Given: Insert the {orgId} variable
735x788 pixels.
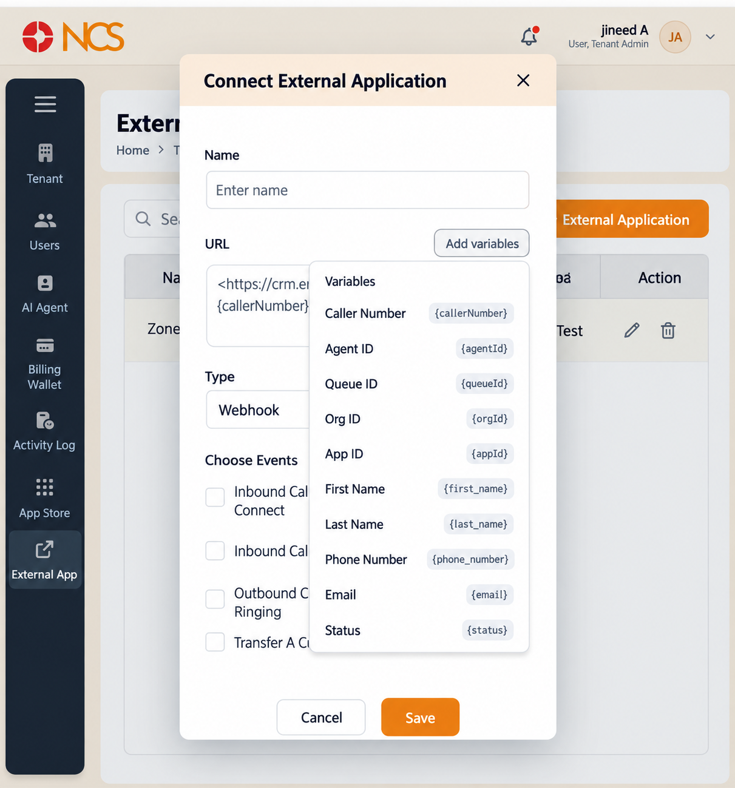Looking at the screenshot, I should (490, 419).
